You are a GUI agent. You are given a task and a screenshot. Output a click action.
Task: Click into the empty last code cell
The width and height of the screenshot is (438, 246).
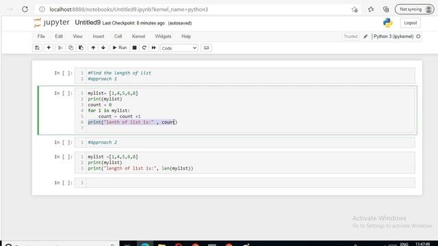[250, 183]
